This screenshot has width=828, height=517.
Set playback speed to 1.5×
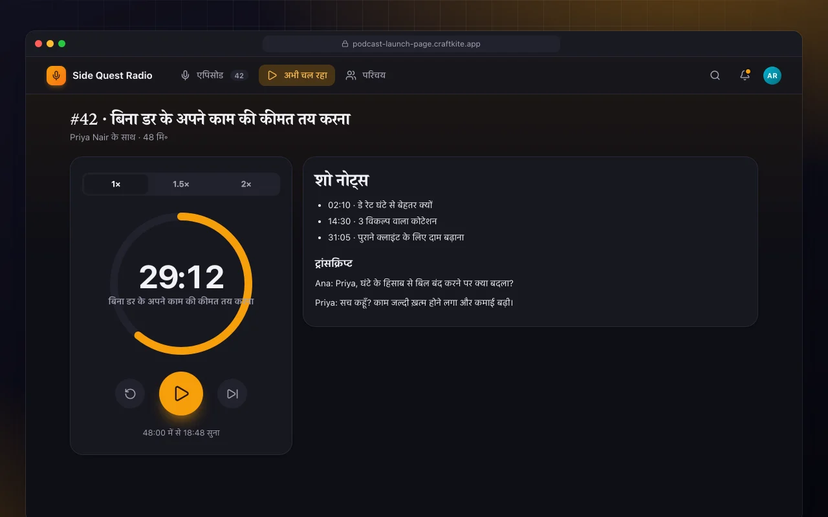pyautogui.click(x=181, y=184)
